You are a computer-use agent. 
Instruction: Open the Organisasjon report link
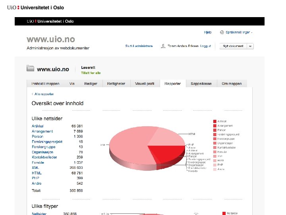coord(43,152)
